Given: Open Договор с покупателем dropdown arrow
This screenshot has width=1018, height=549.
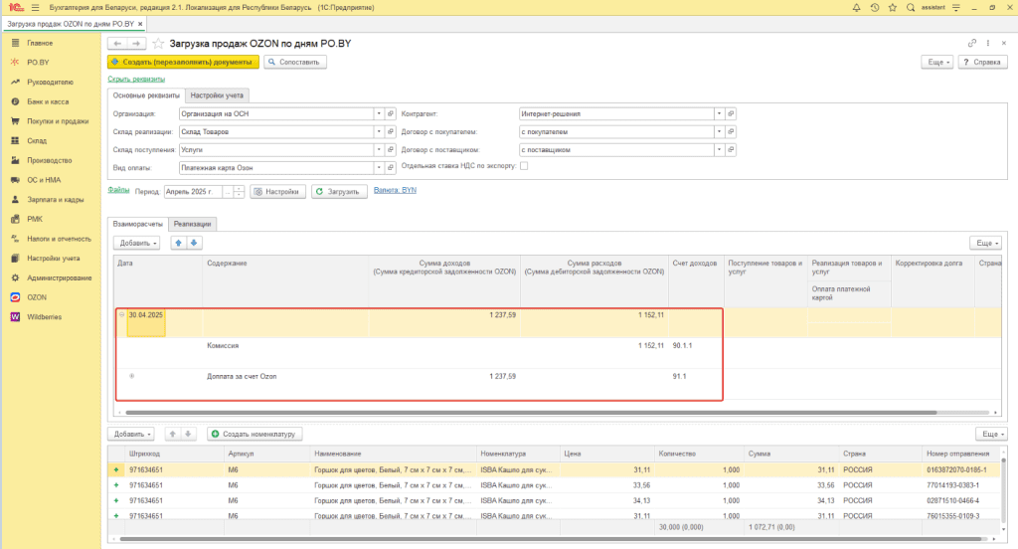Looking at the screenshot, I should coord(719,132).
